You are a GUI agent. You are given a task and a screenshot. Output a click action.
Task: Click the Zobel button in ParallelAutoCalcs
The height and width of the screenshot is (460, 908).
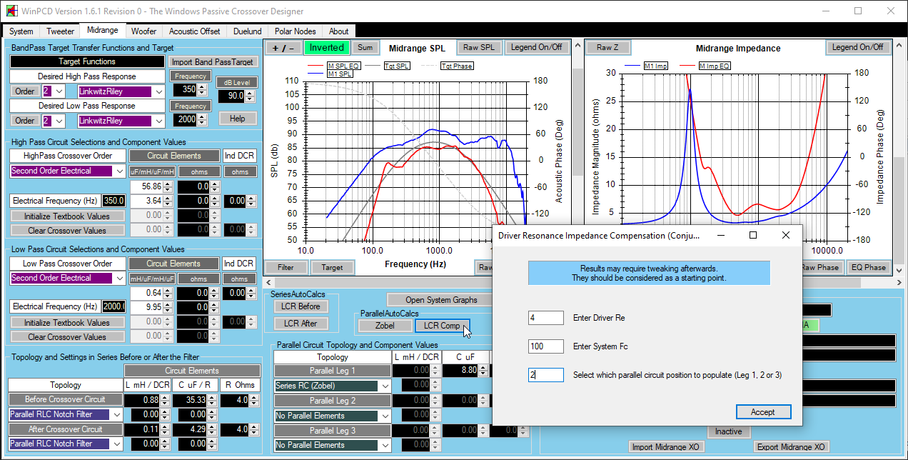pyautogui.click(x=385, y=326)
